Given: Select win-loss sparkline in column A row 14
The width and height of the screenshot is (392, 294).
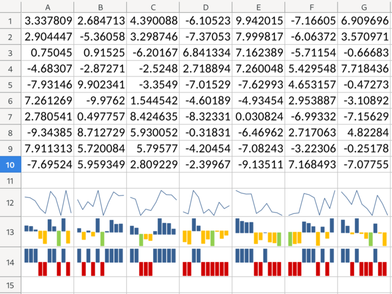Looking at the screenshot, I should coord(48,262).
